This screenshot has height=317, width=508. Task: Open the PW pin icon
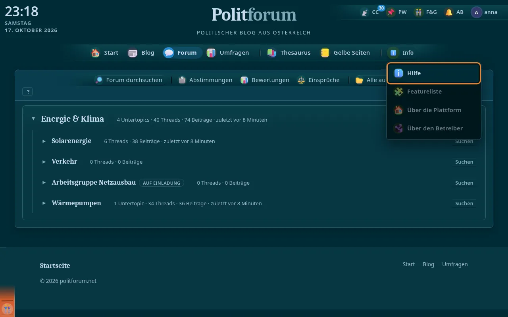point(391,12)
